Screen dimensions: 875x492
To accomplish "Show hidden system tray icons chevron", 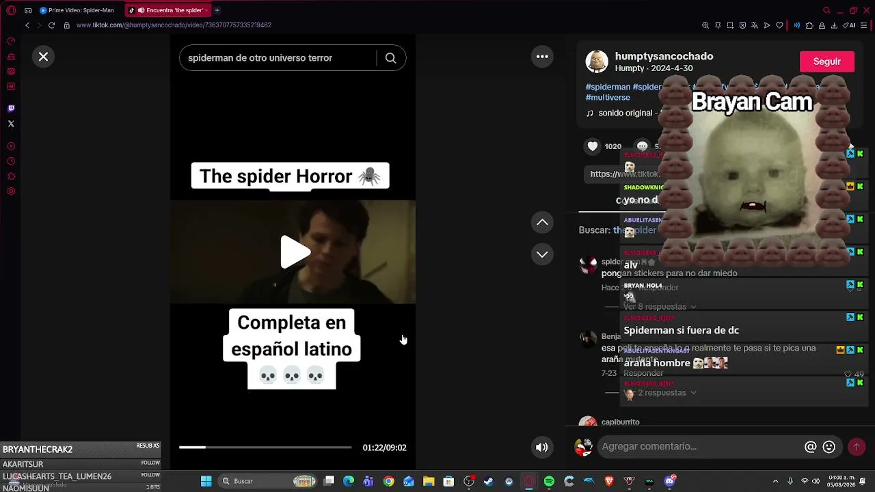I will [775, 481].
